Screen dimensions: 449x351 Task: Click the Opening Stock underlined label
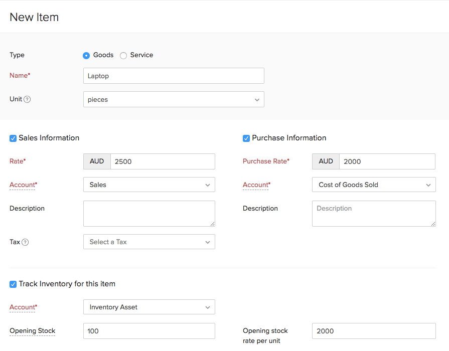tap(32, 331)
